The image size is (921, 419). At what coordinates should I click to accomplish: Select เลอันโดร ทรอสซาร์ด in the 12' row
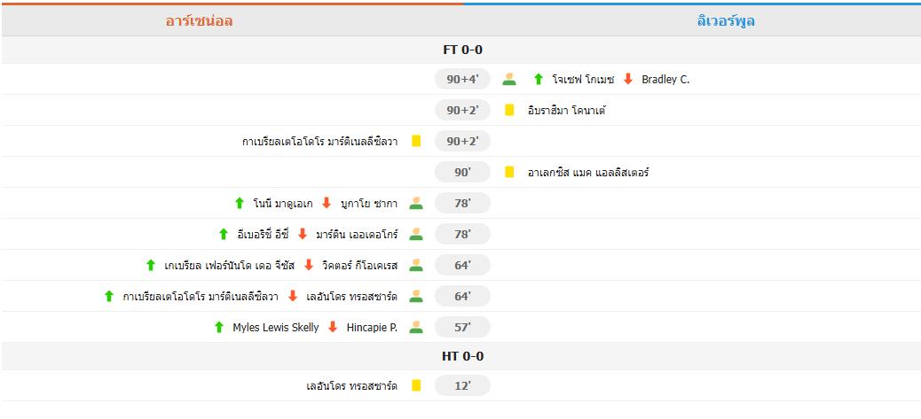pyautogui.click(x=352, y=386)
